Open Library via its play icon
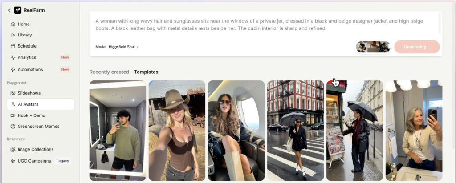This screenshot has height=183, width=456. point(13,35)
